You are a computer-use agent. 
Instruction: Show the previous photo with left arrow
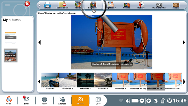point(40,42)
